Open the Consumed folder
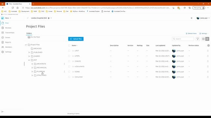This screenshot has height=118, width=211. click(78, 77)
